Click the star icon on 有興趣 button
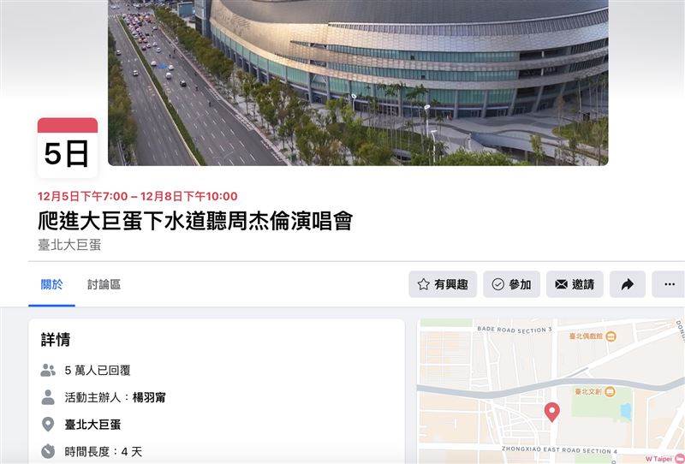The image size is (685, 464). (423, 284)
